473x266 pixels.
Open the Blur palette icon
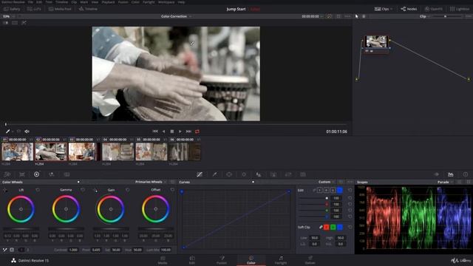point(259,174)
